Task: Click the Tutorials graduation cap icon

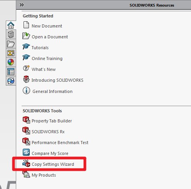Action: pyautogui.click(x=26, y=46)
